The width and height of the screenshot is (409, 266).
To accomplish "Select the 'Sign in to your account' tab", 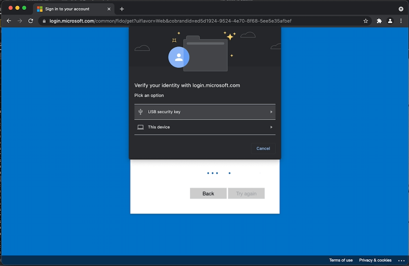I will pyautogui.click(x=67, y=9).
